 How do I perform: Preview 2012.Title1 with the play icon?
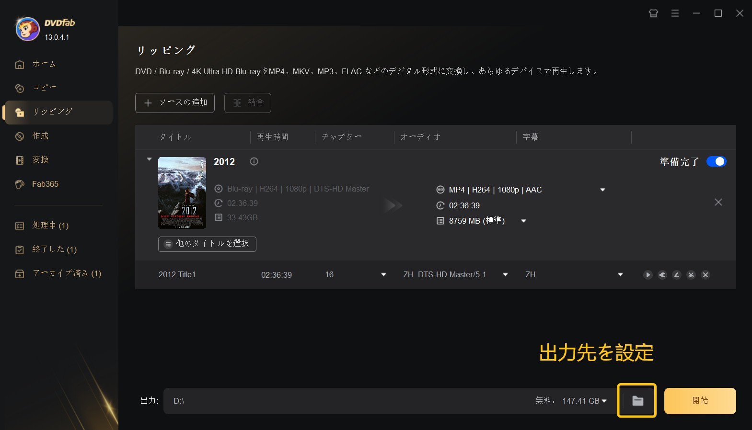click(x=648, y=275)
